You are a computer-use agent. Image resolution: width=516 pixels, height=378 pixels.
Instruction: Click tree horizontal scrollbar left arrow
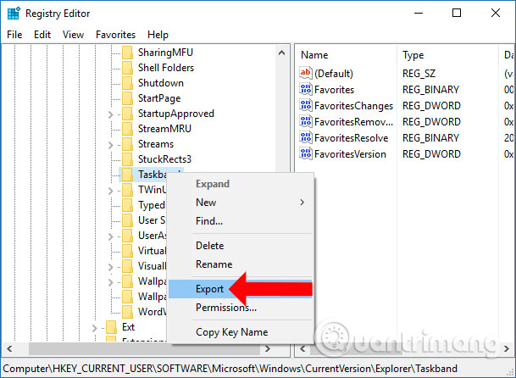(9, 348)
